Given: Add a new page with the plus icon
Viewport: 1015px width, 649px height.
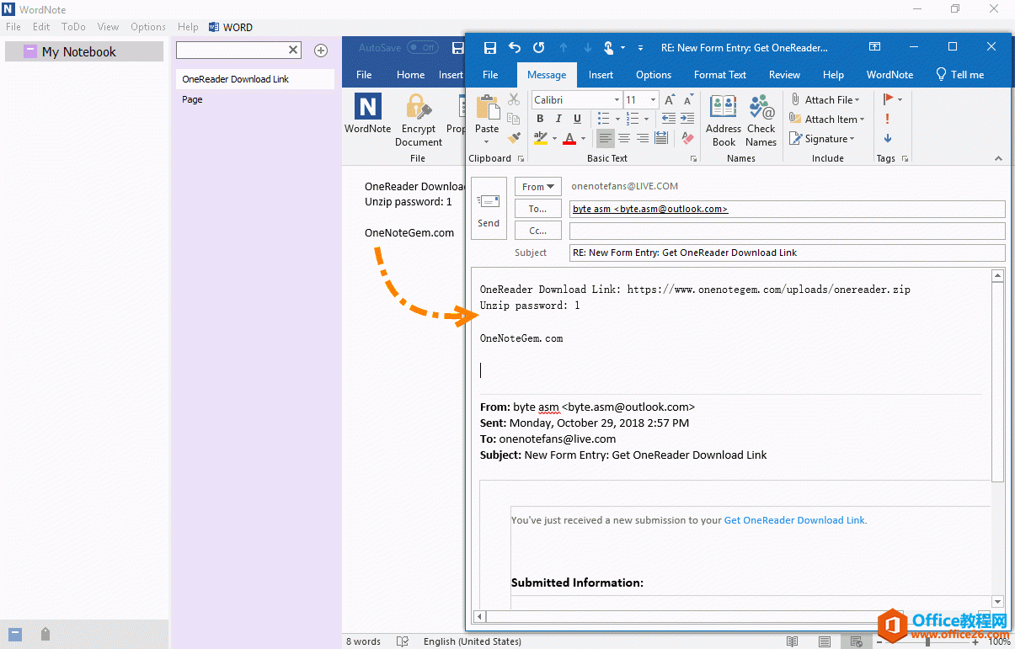Looking at the screenshot, I should pyautogui.click(x=320, y=51).
